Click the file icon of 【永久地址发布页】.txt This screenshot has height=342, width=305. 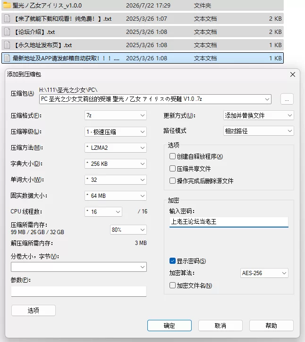click(7, 45)
